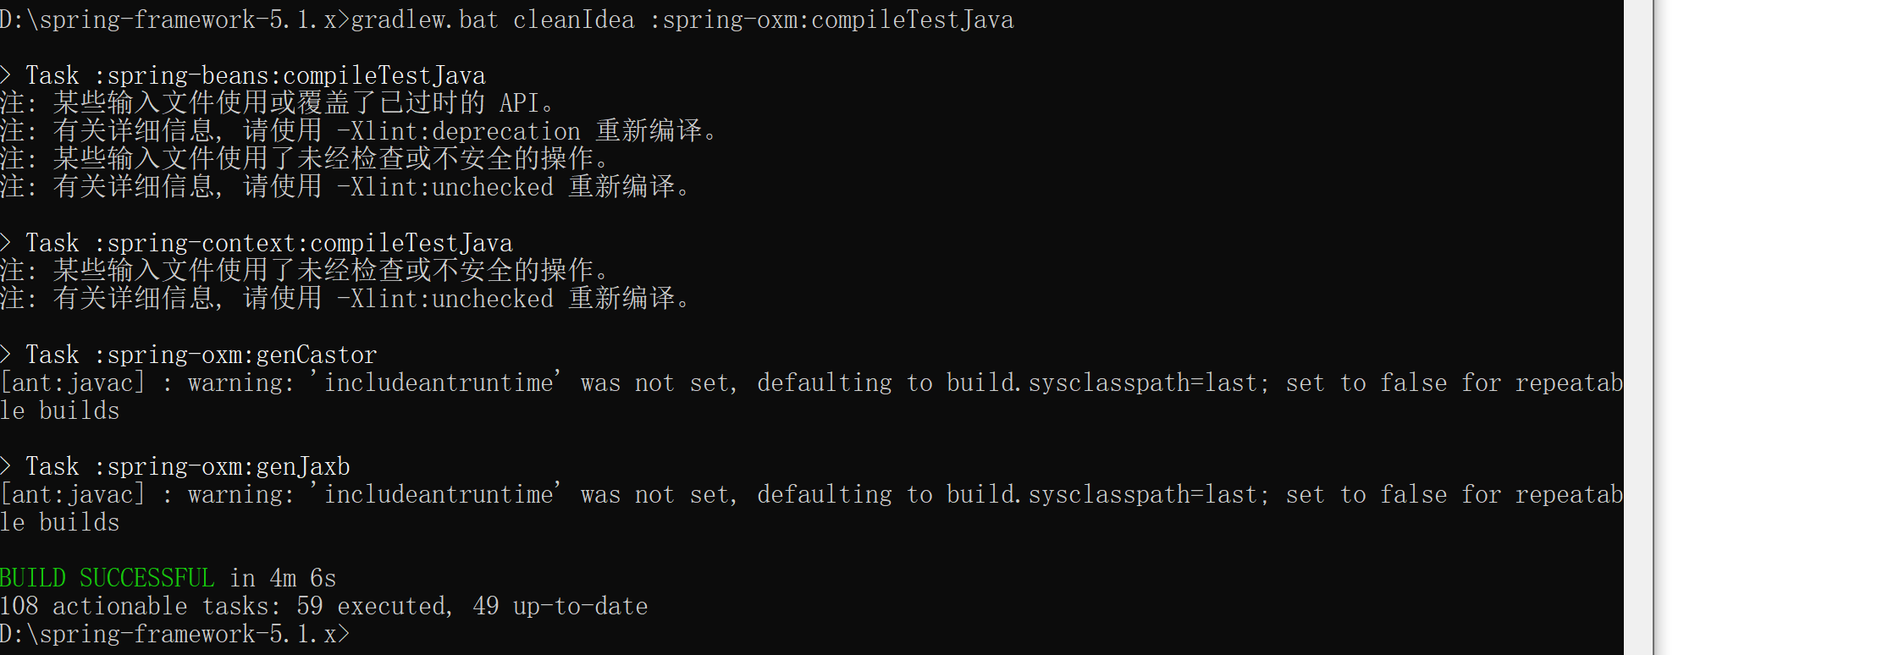
Task: Click the 108 actionable tasks text
Action: (140, 606)
